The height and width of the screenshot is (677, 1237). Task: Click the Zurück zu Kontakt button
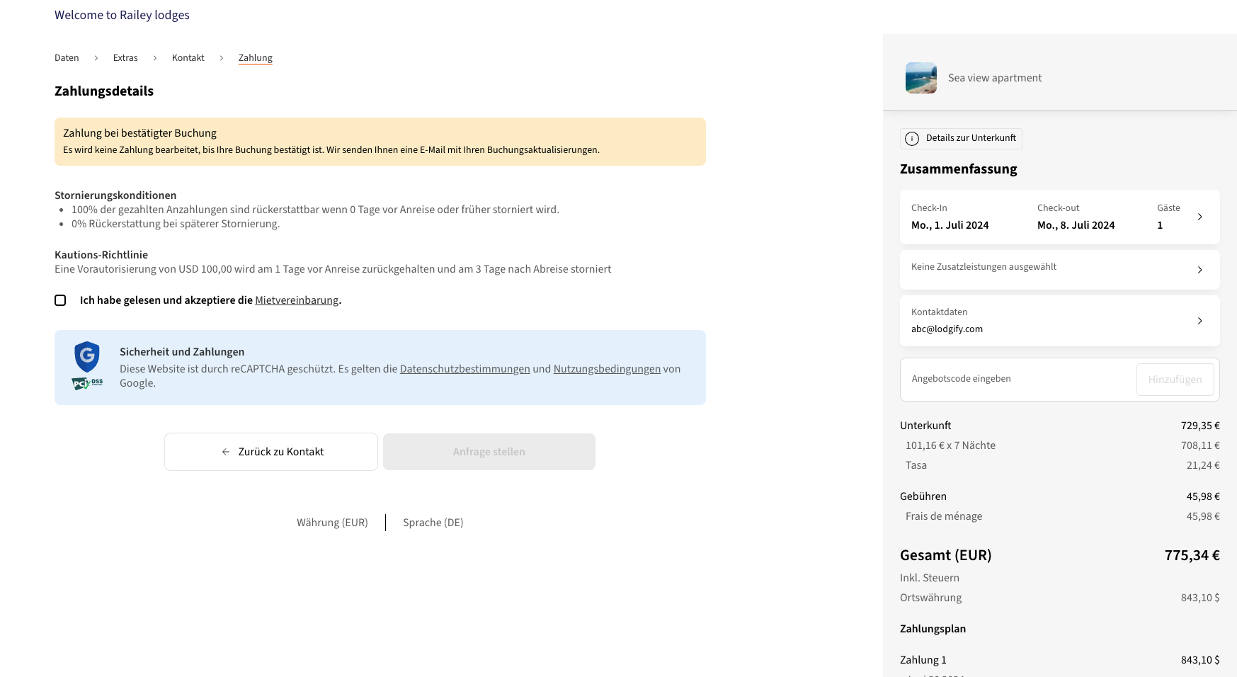point(271,452)
